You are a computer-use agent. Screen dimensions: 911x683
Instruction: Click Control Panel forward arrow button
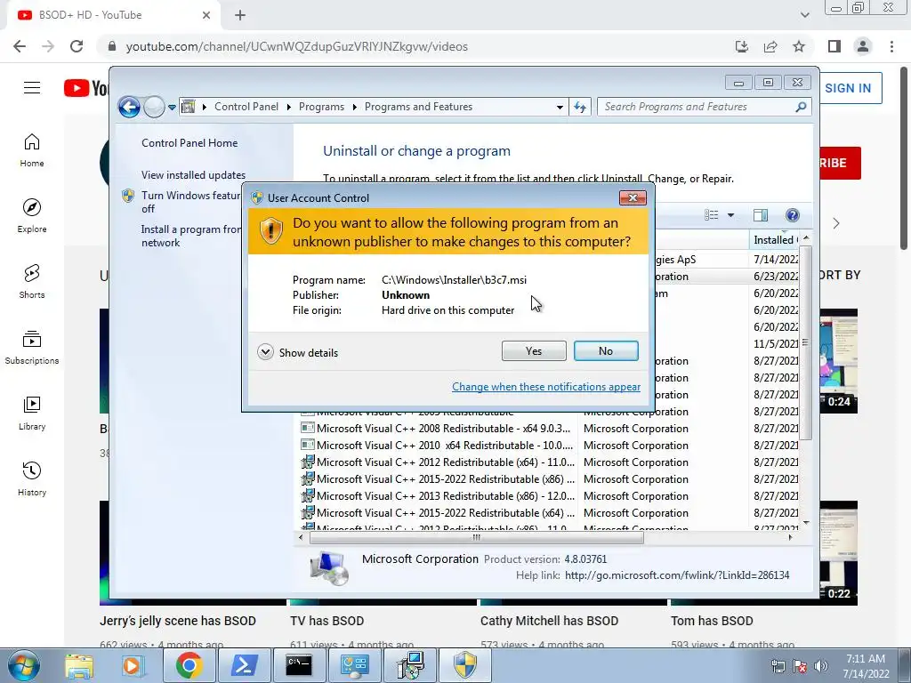click(x=154, y=107)
